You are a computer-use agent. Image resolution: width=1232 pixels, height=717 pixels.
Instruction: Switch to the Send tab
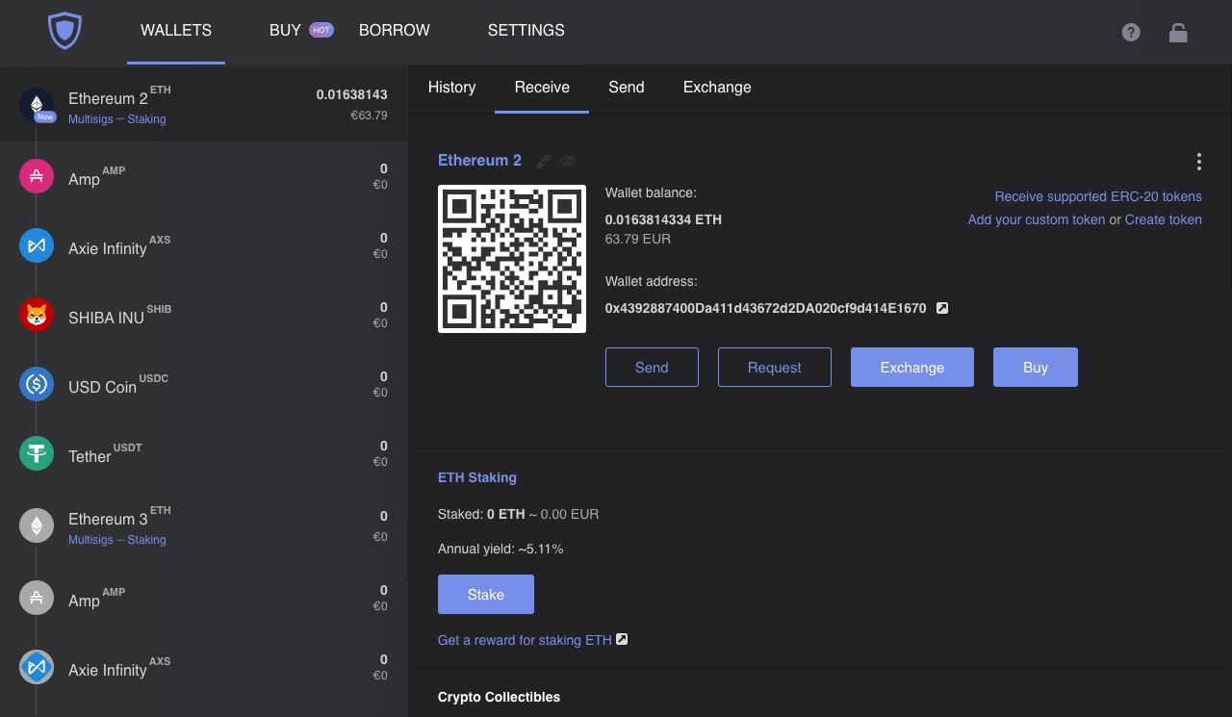[627, 88]
